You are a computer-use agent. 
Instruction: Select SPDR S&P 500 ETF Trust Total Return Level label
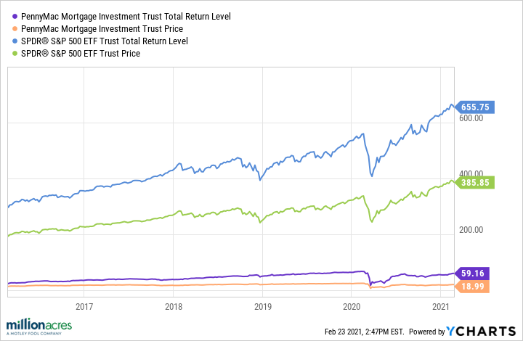[x=105, y=41]
